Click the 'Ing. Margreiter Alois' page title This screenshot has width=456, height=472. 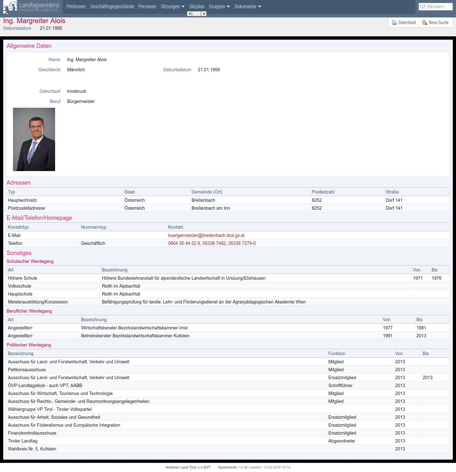34,21
